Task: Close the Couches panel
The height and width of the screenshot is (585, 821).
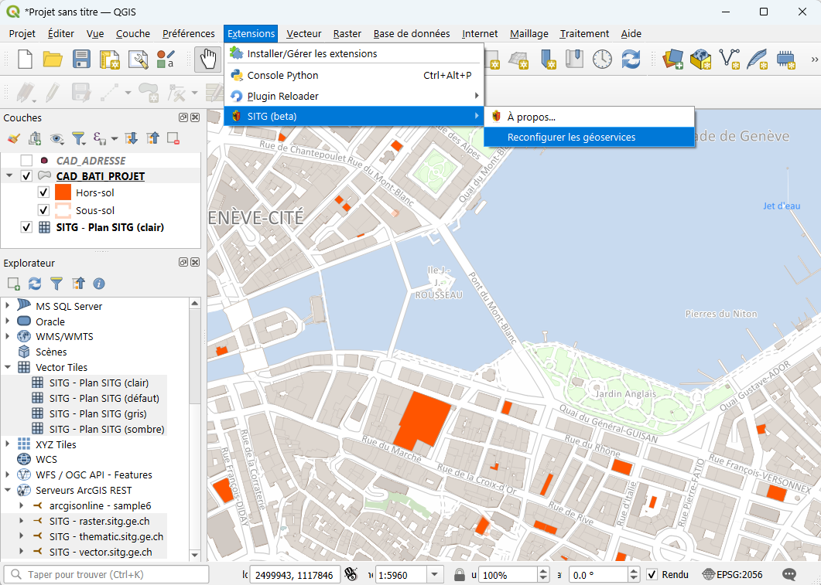Action: (x=195, y=117)
